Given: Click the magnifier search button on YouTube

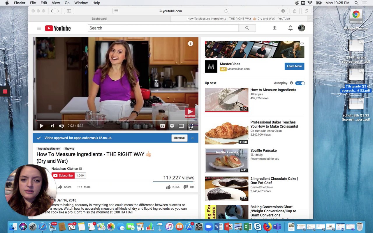Looking at the screenshot, I should pos(247,28).
